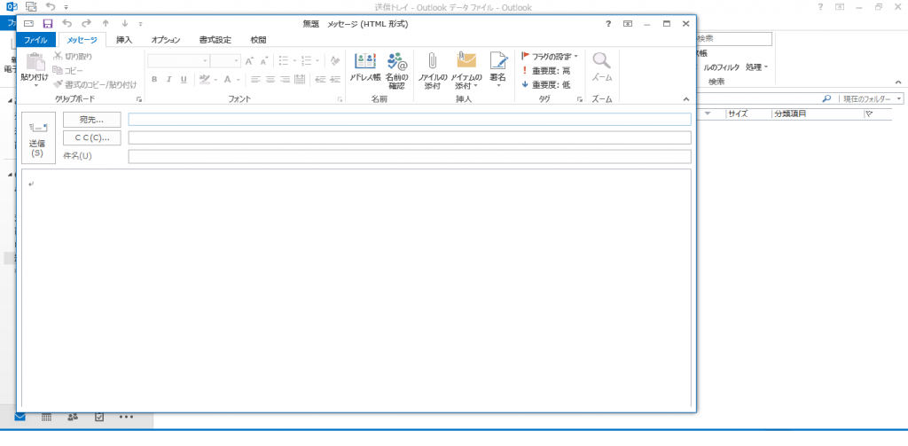Switch to People view in bottom navigation
Image resolution: width=908 pixels, height=446 pixels.
point(73,417)
